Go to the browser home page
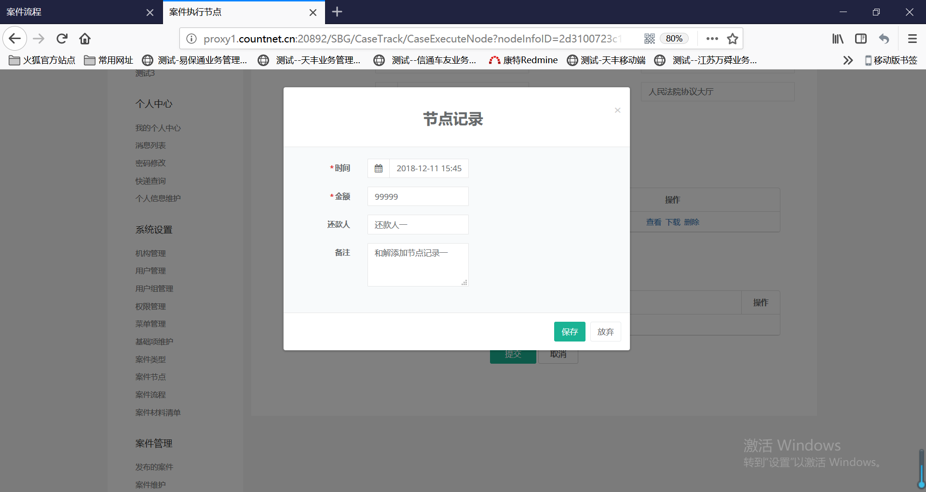 85,39
